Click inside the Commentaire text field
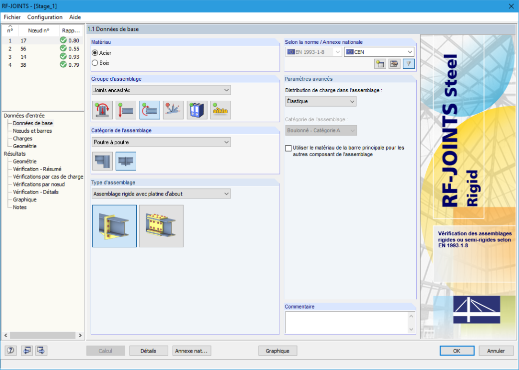This screenshot has width=519, height=370. pos(346,323)
